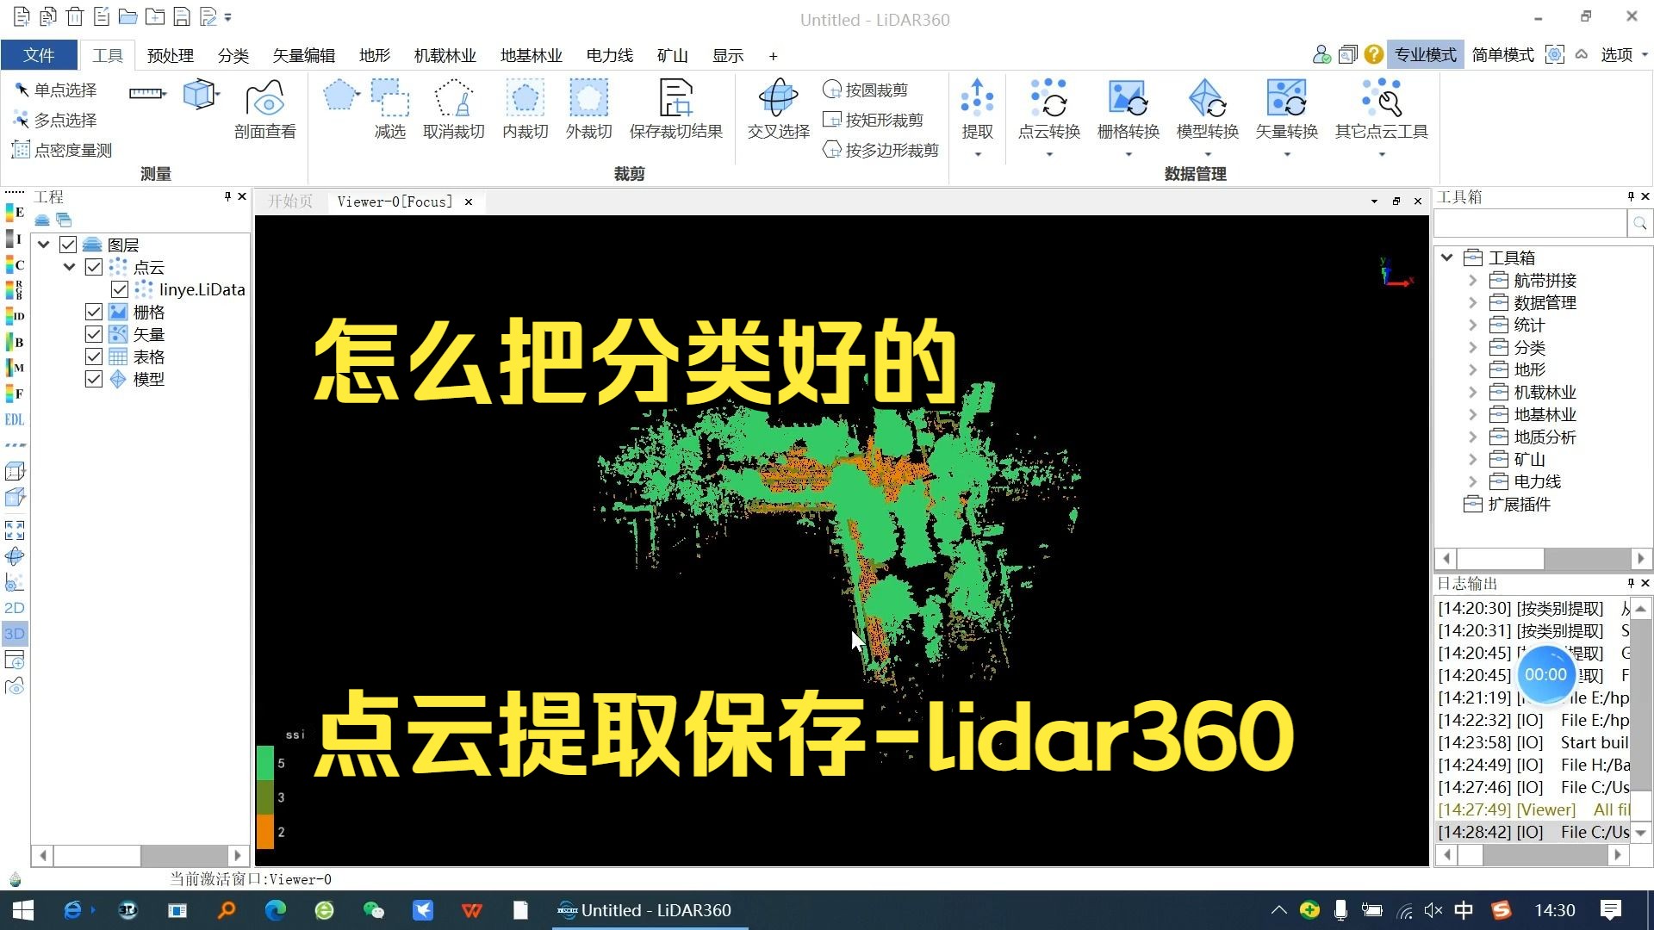Image resolution: width=1654 pixels, height=930 pixels.
Task: Click 按圆裁剪 clip by circle
Action: point(865,90)
